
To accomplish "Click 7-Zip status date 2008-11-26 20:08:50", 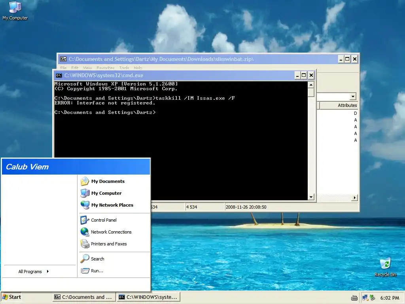I will 246,207.
